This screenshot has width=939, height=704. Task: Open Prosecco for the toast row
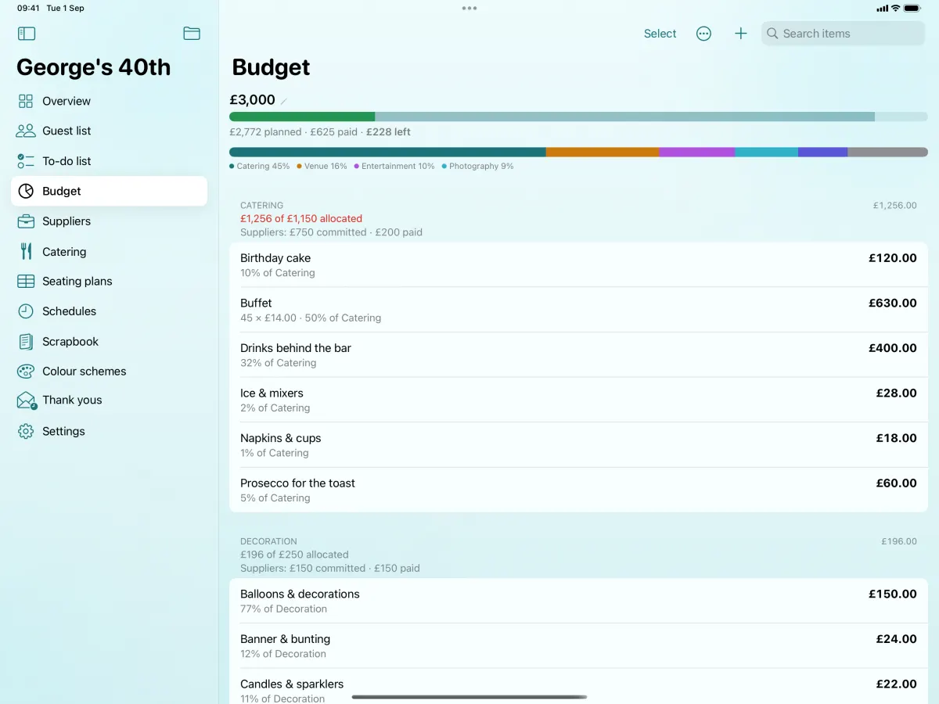(x=578, y=490)
